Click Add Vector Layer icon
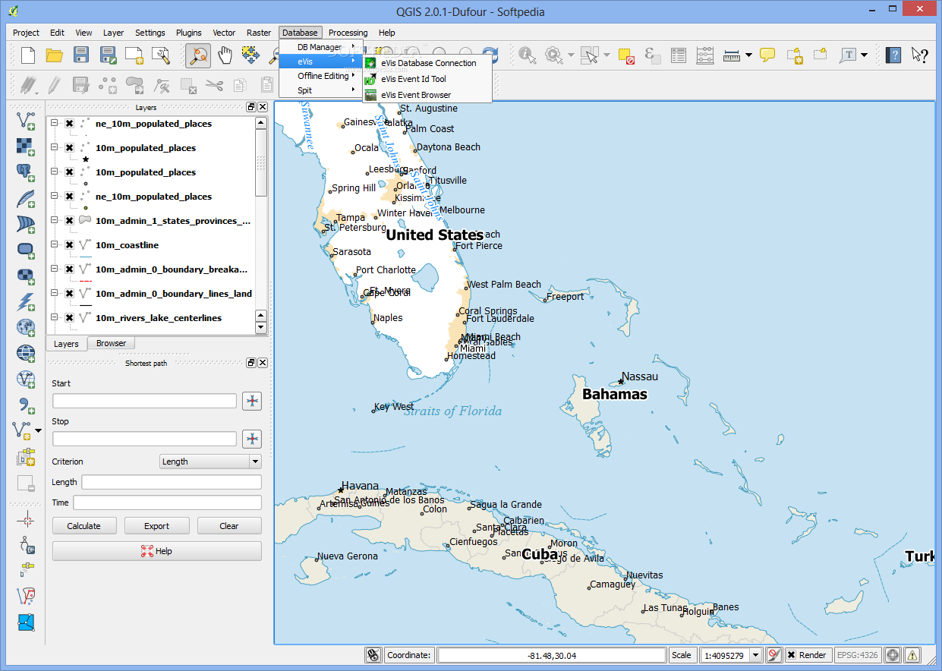 click(26, 120)
